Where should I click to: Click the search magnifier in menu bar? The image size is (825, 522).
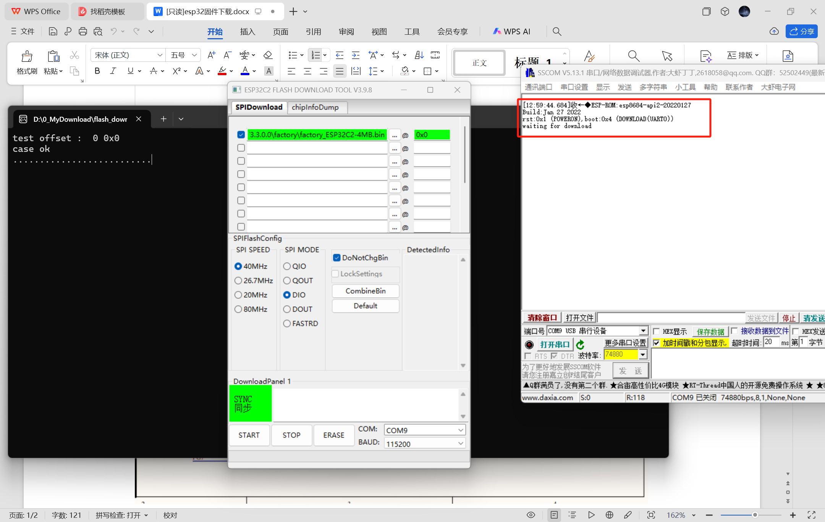557,32
